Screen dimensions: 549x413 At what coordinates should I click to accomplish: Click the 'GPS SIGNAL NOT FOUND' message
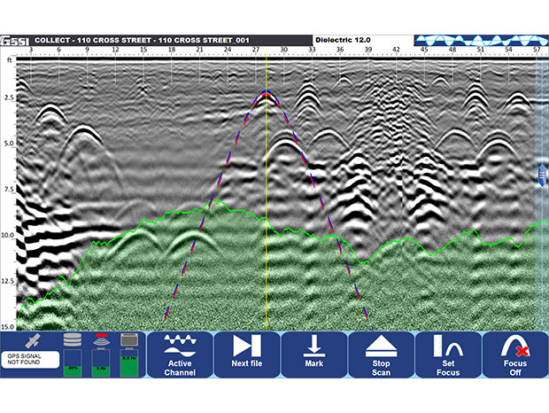pyautogui.click(x=31, y=360)
